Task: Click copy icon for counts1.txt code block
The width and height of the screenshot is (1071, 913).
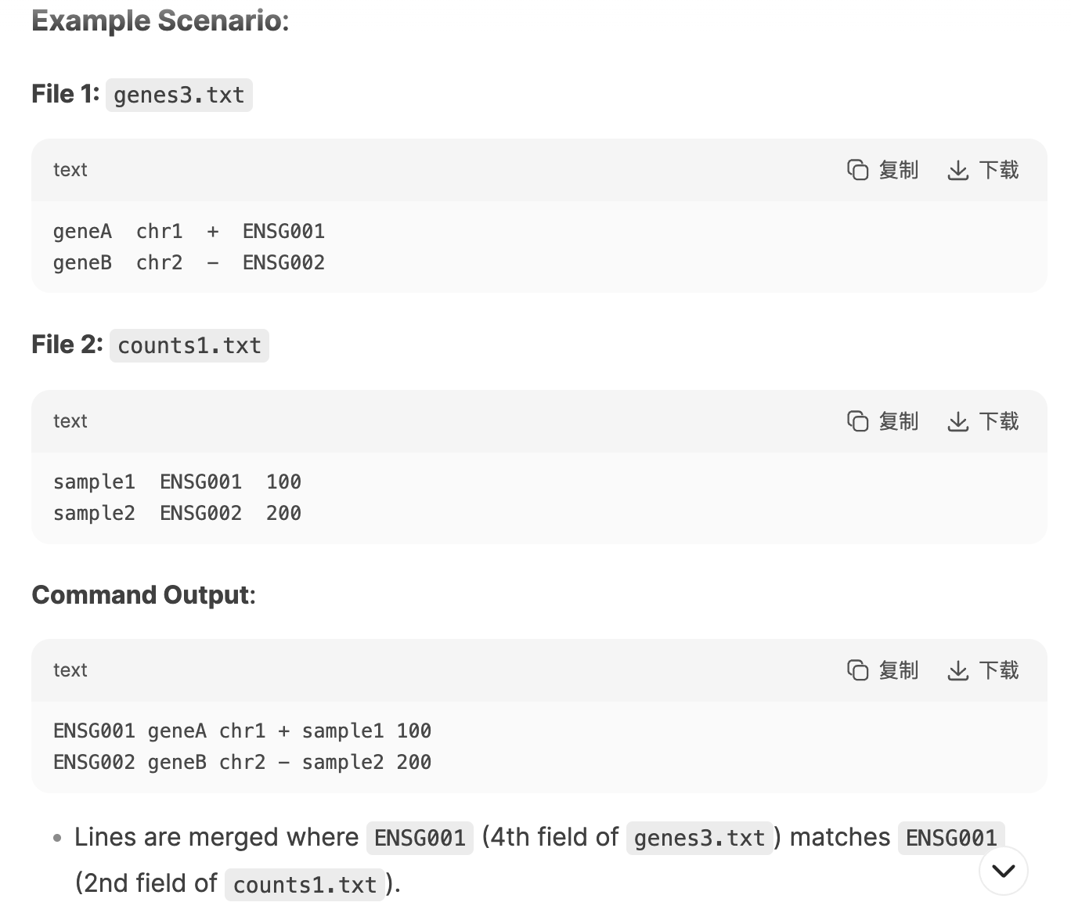Action: pos(858,421)
